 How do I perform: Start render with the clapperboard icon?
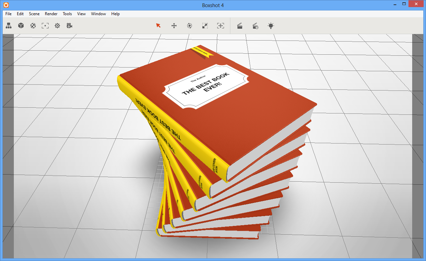[x=240, y=26]
